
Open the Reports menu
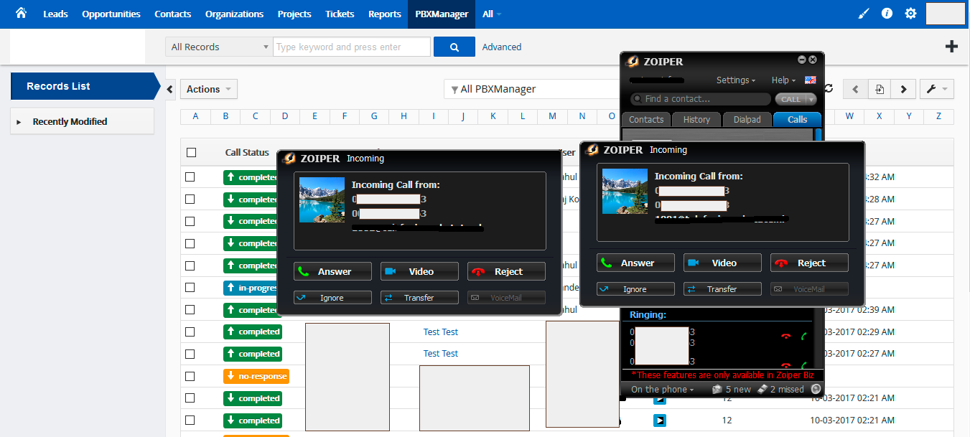384,13
